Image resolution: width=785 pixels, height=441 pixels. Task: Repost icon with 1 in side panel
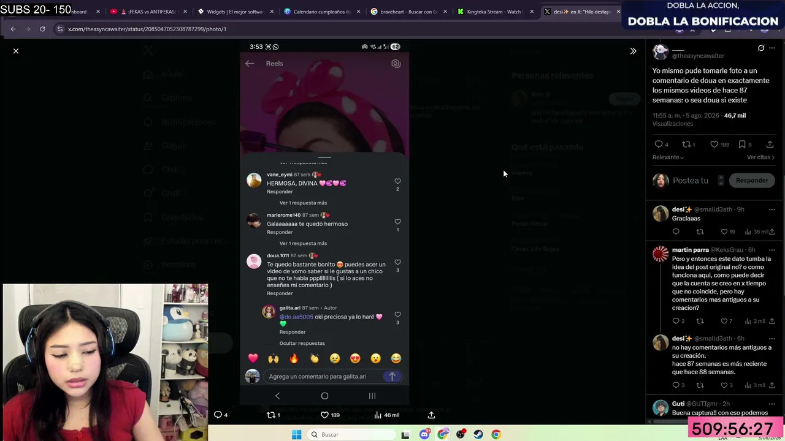pos(686,145)
